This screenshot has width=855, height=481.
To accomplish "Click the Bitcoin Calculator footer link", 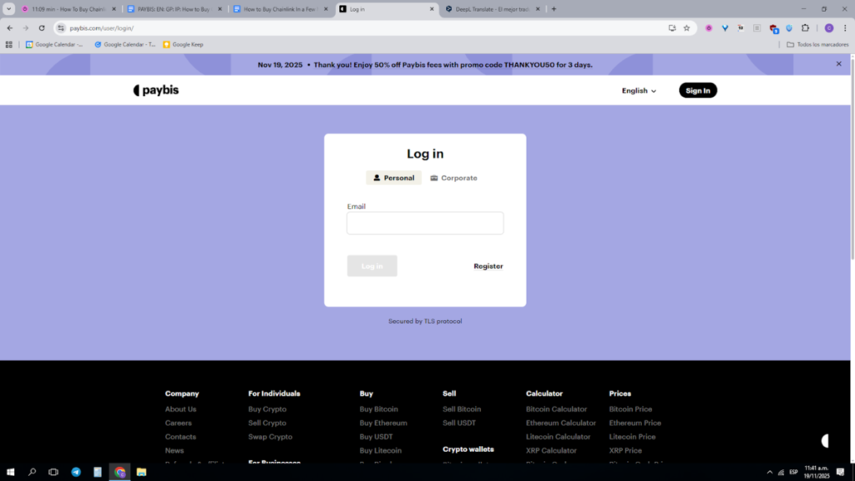I will (556, 409).
